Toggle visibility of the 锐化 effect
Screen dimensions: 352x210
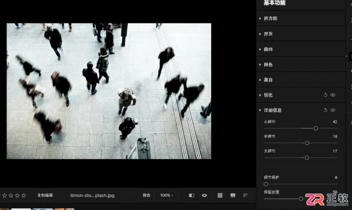point(333,95)
